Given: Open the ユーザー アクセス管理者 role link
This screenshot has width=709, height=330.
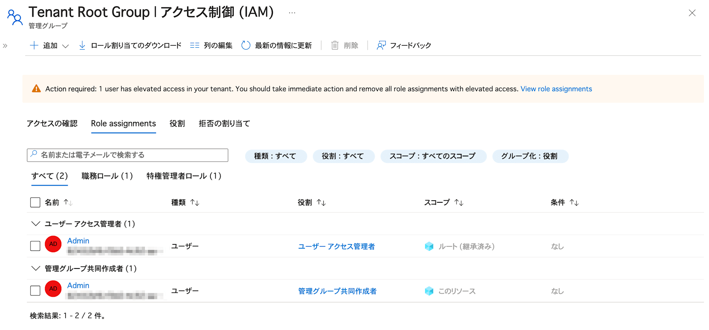Looking at the screenshot, I should point(336,246).
